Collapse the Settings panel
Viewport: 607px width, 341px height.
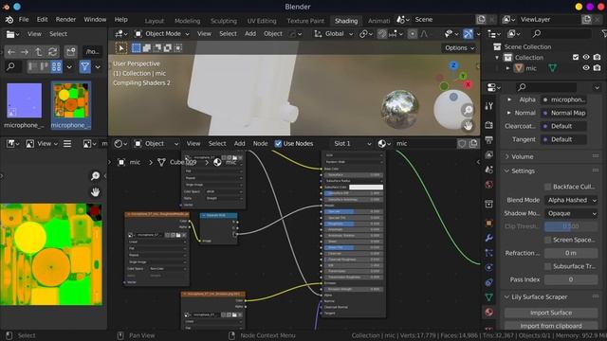click(x=523, y=170)
